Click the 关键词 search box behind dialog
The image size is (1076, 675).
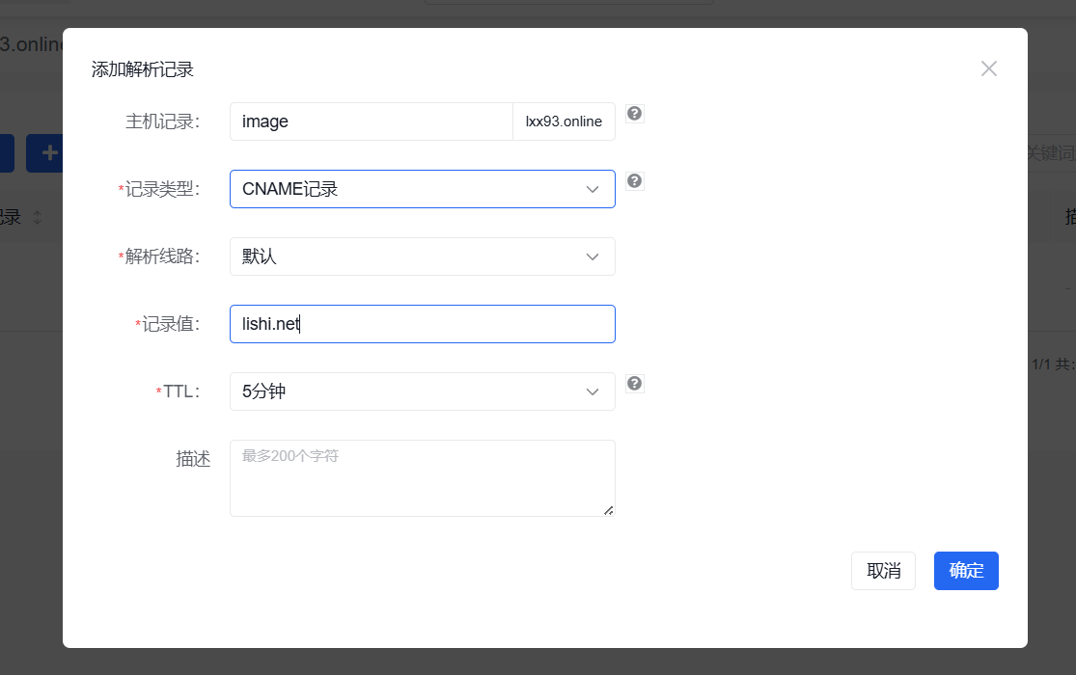pyautogui.click(x=1050, y=153)
